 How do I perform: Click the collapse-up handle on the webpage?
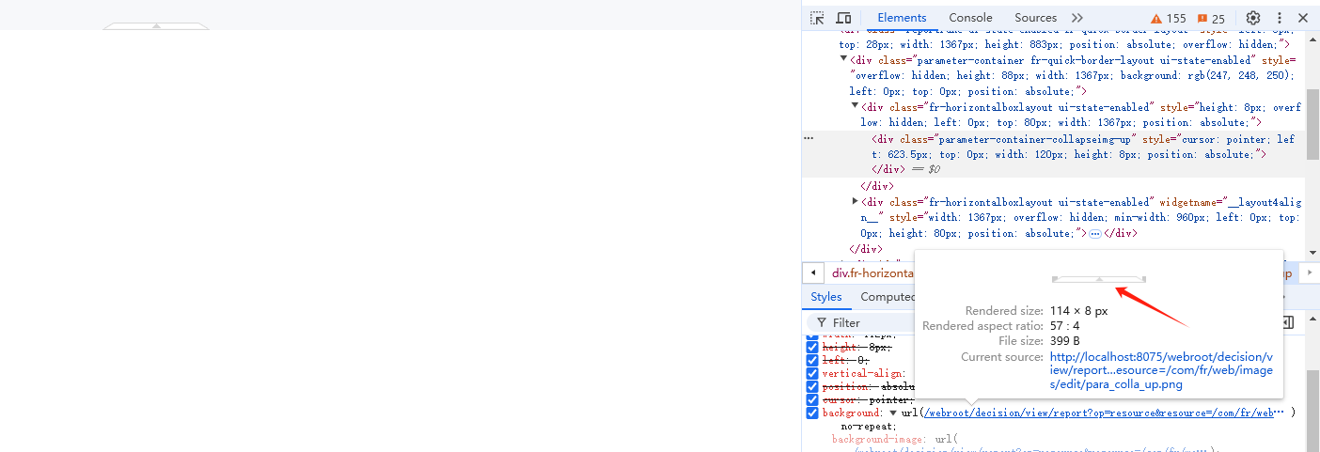[x=156, y=26]
